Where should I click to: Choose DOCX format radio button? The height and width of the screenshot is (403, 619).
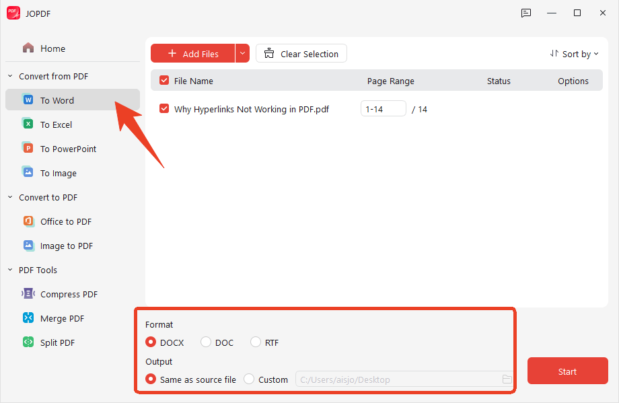151,342
